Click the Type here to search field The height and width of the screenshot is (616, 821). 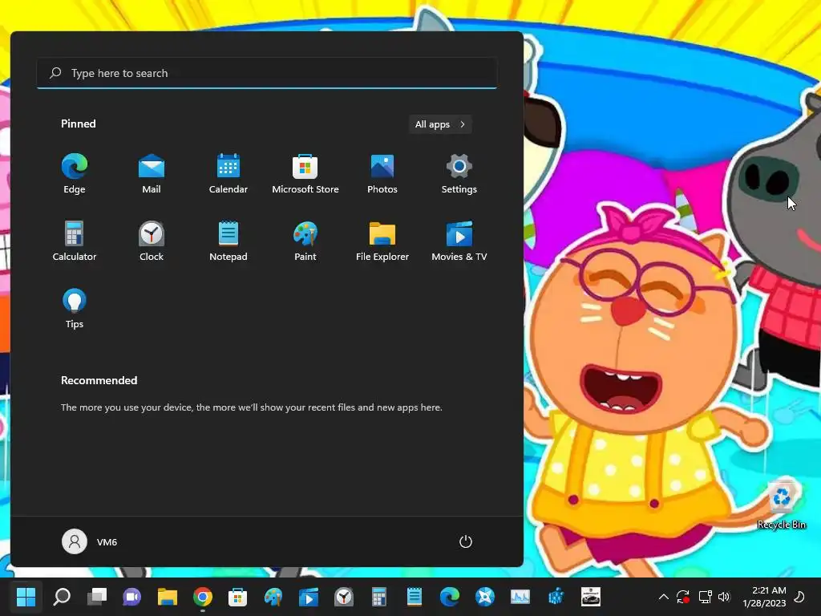tap(266, 73)
